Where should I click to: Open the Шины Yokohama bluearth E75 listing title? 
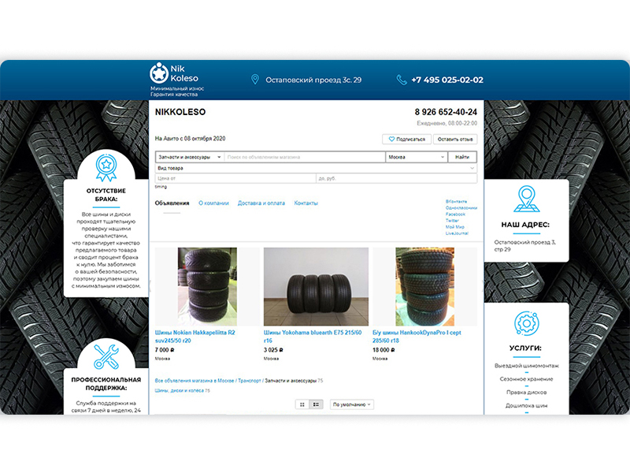[x=313, y=337]
